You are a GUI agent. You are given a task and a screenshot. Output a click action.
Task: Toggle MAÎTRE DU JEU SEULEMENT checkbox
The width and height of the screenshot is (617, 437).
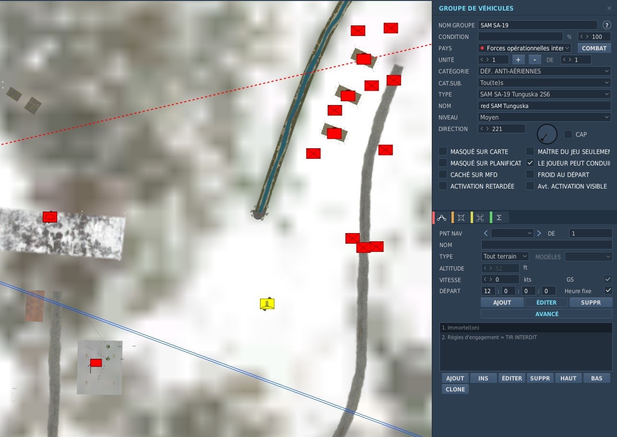(x=530, y=152)
